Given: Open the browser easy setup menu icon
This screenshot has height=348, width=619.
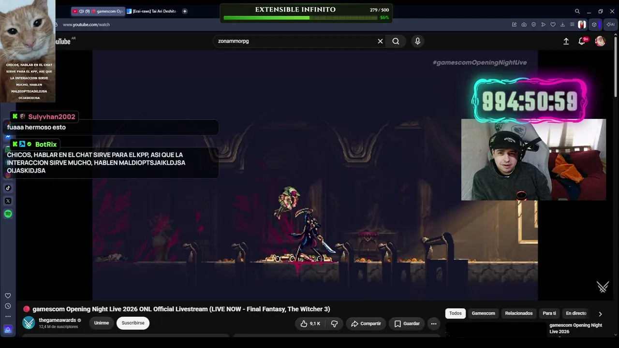Looking at the screenshot, I should pos(572,25).
